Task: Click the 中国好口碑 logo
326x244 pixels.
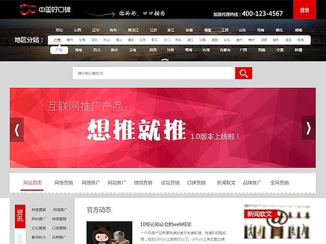Action: click(45, 9)
